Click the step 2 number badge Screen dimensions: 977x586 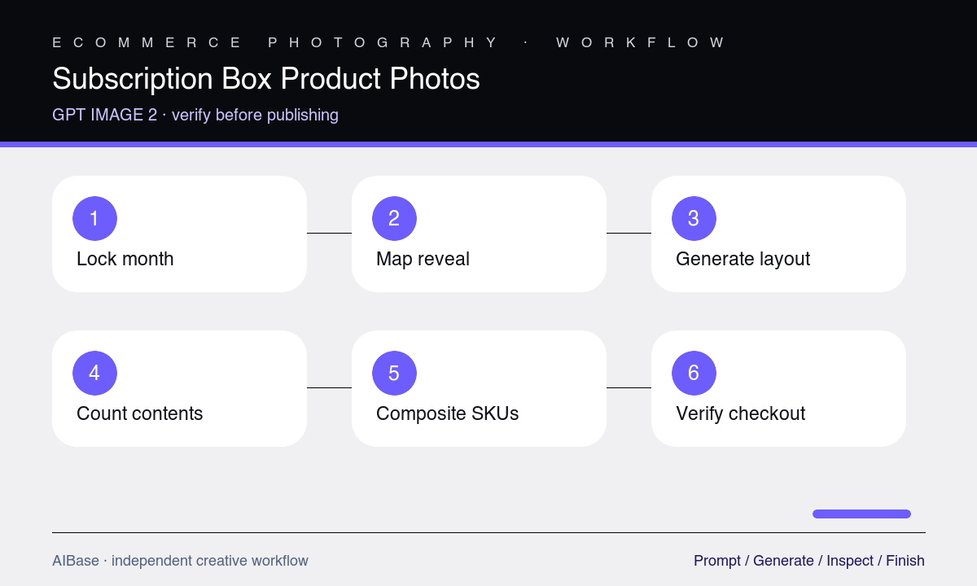point(394,218)
